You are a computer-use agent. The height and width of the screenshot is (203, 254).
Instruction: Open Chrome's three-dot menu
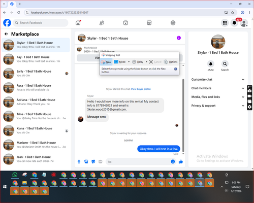click(249, 12)
